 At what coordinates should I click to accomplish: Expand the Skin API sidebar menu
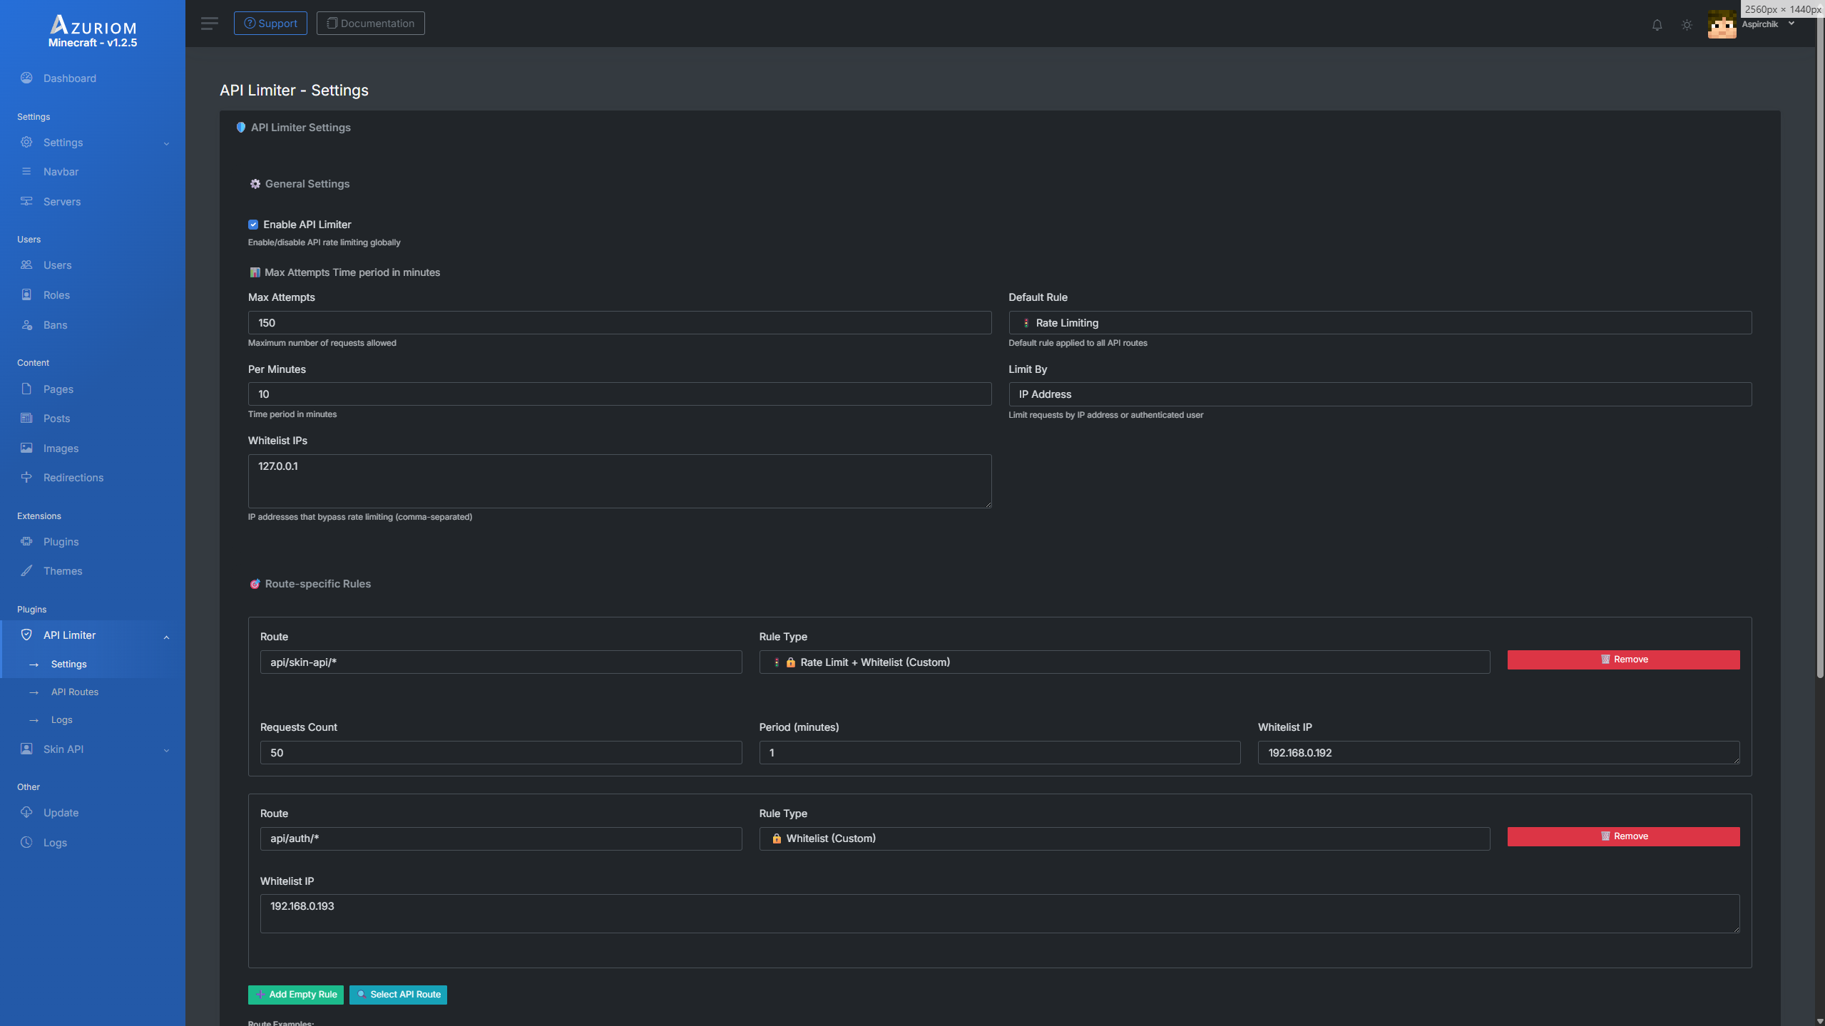[x=93, y=749]
